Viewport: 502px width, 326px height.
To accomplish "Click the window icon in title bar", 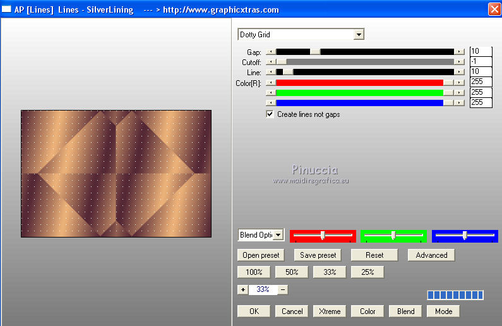I will coord(6,9).
